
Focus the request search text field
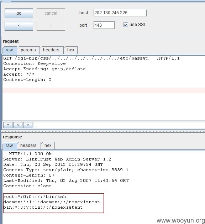(x=120, y=125)
